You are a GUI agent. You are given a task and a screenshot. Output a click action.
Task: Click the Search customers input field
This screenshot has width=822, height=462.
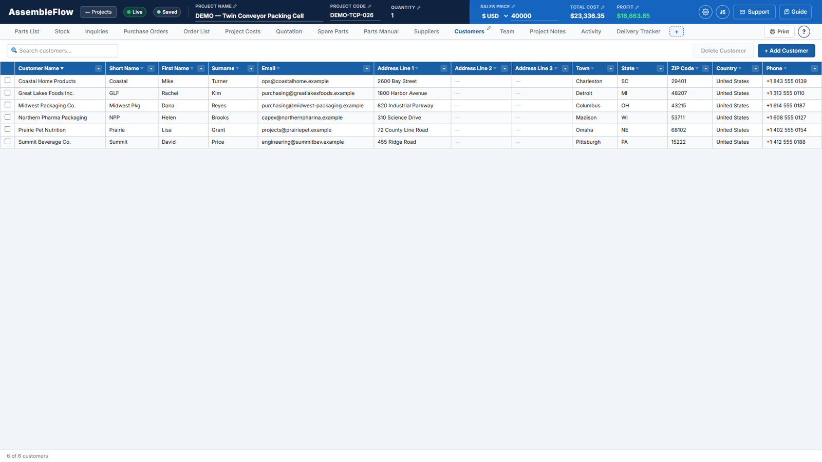coord(62,51)
